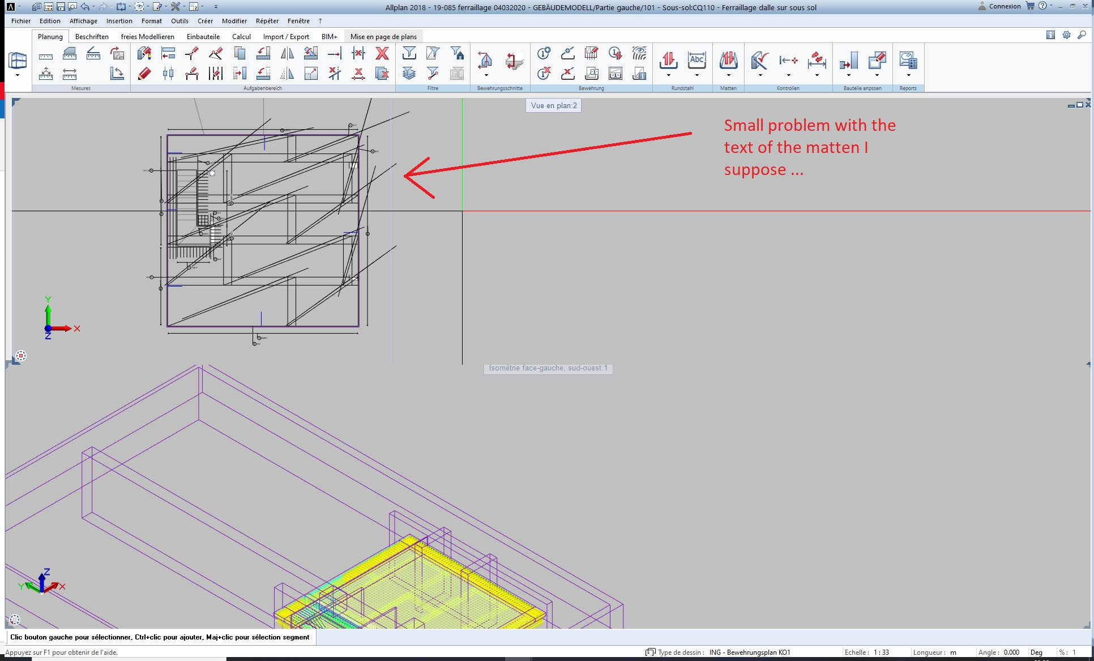The height and width of the screenshot is (661, 1094).
Task: Expand arrow below the building structure icon
Action: 18,75
